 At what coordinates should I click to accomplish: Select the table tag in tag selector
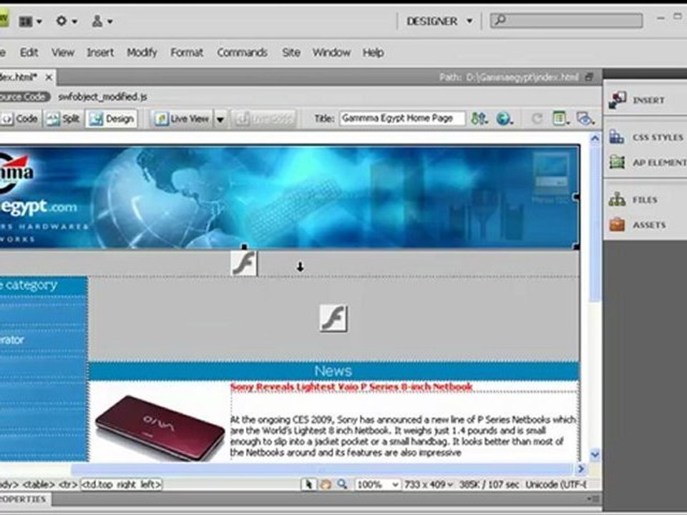(39, 485)
